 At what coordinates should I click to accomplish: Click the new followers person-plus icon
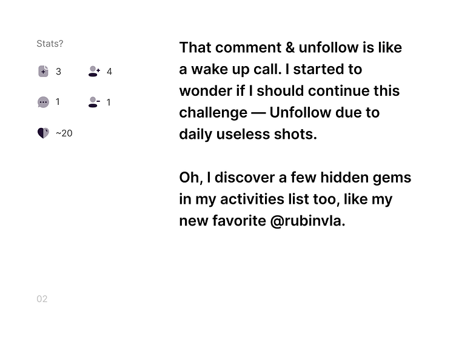click(x=94, y=72)
